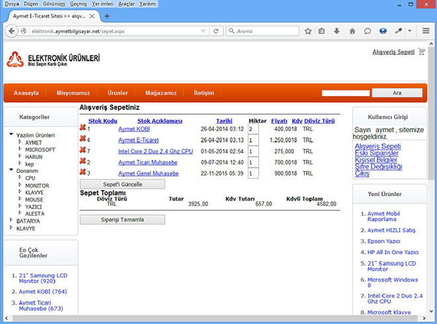437x324 pixels.
Task: Click the eyedropper toolbar icon
Action: click(398, 31)
